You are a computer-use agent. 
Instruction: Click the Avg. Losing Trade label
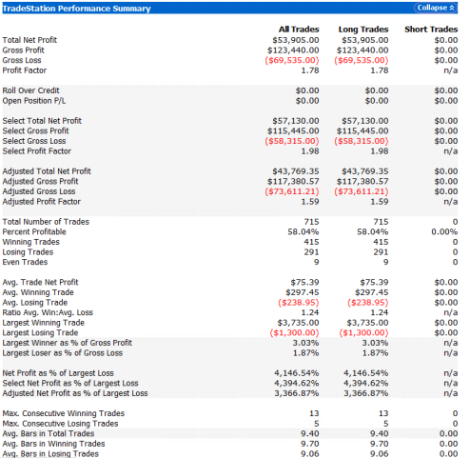point(35,303)
